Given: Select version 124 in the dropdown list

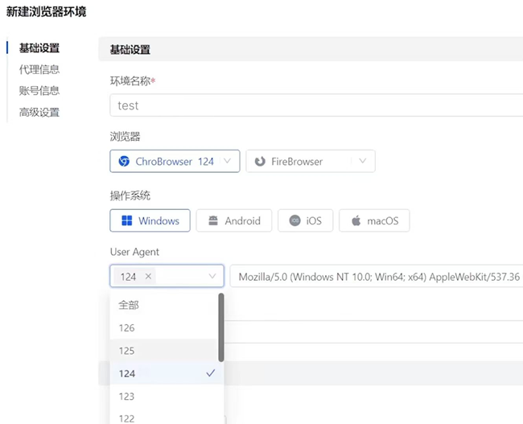Looking at the screenshot, I should pyautogui.click(x=167, y=373).
